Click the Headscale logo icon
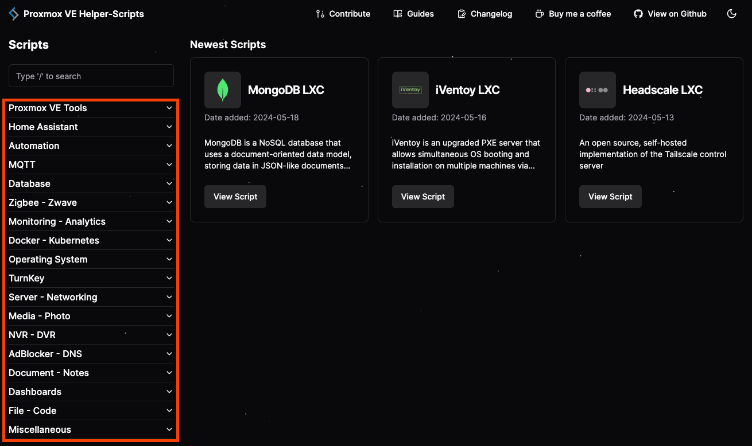The image size is (752, 446). 597,90
